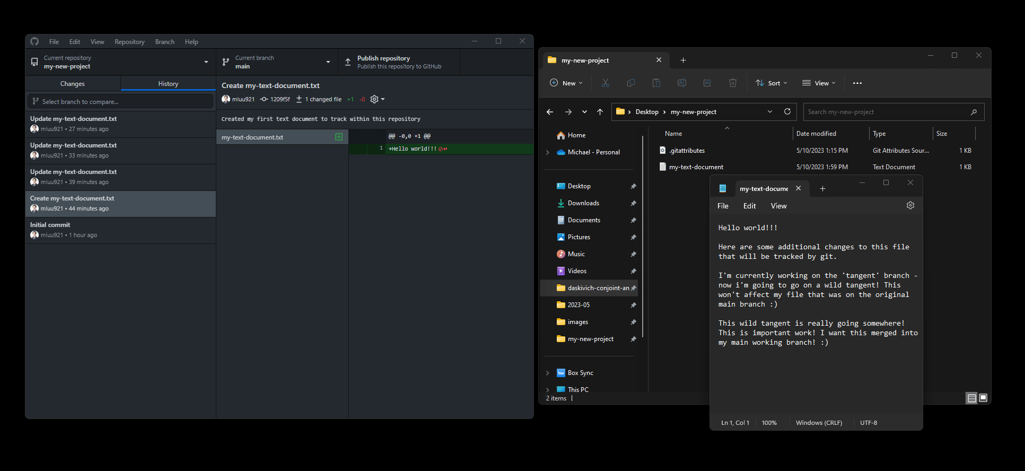Switch to details view toggle in status bar
The height and width of the screenshot is (471, 1025).
click(971, 398)
